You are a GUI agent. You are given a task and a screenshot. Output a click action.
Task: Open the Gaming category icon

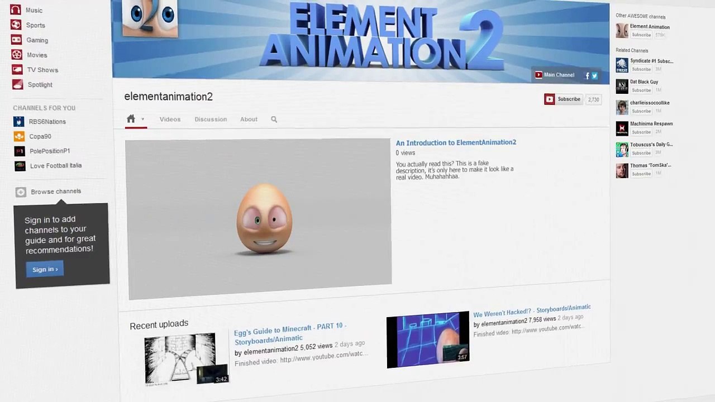[17, 40]
